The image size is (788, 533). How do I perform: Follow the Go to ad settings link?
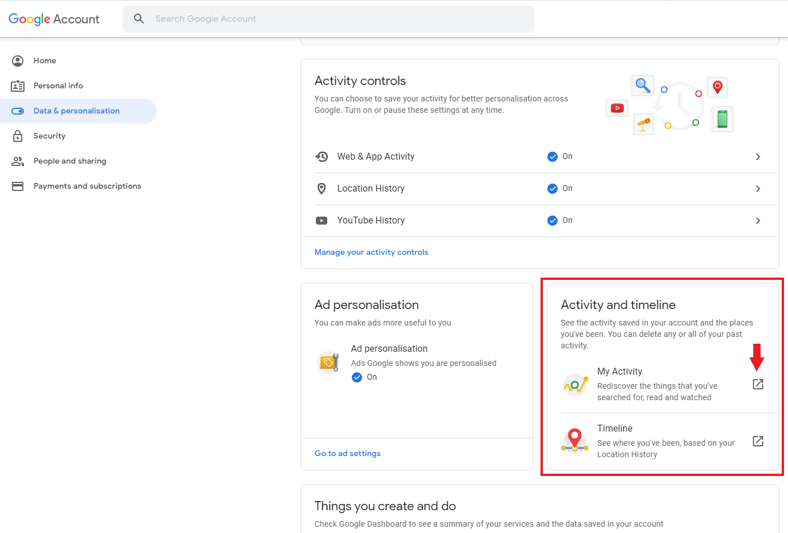point(347,453)
